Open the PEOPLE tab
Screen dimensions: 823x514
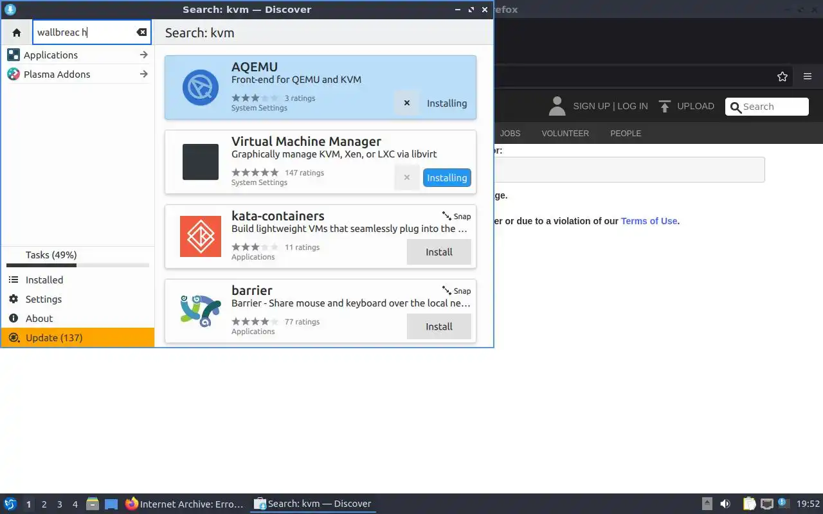pyautogui.click(x=626, y=134)
